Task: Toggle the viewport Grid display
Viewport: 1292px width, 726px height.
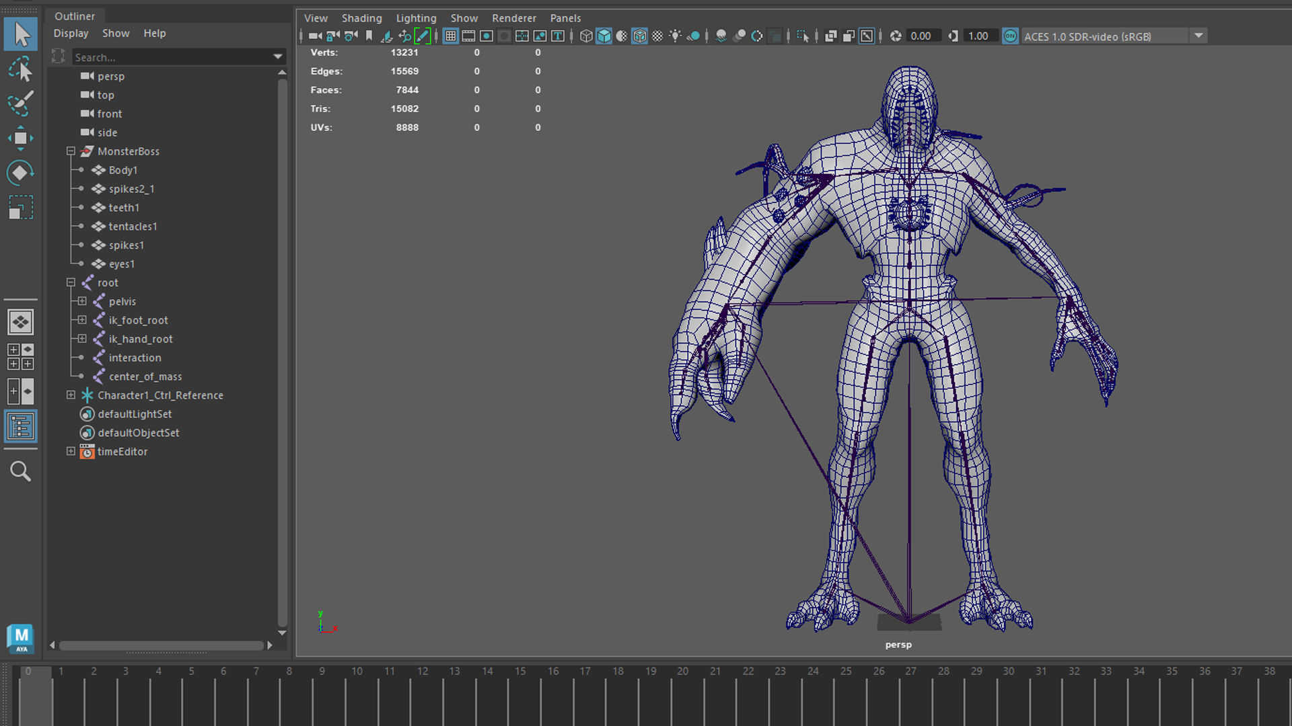Action: [451, 36]
